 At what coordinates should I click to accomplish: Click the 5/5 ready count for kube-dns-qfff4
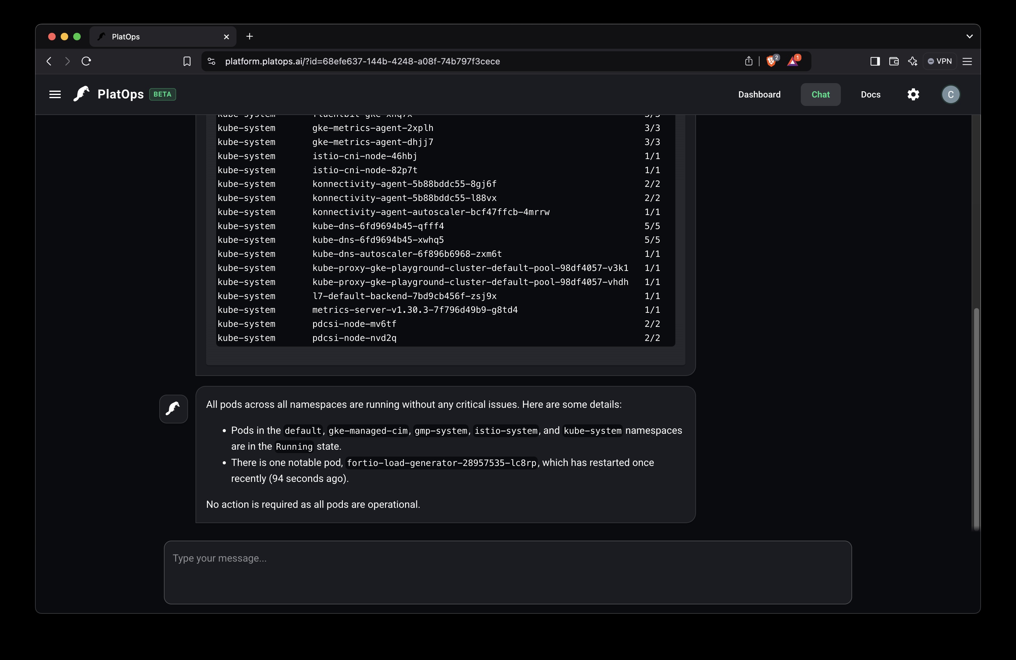[652, 226]
